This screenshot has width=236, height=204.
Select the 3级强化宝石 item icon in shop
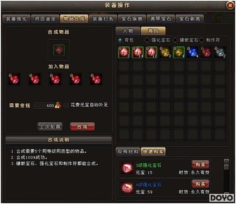(x=127, y=168)
